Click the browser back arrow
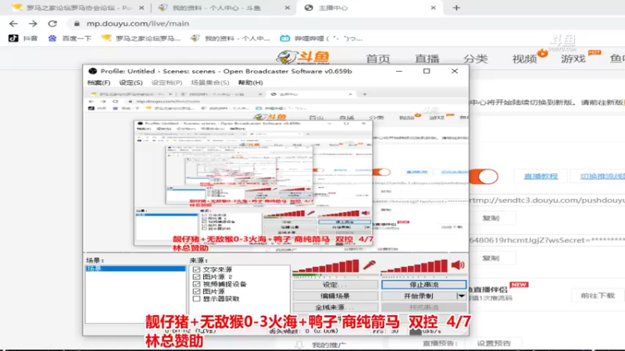Viewport: 625px width, 351px height. click(13, 23)
